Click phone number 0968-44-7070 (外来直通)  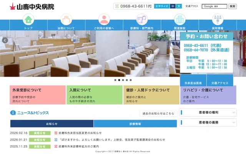click(206, 50)
